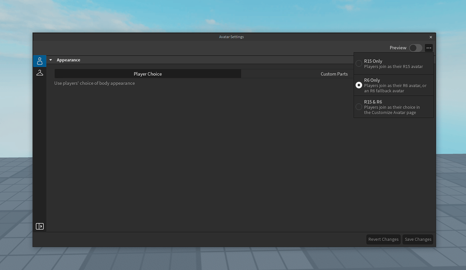
Task: Select the R15 Only radio button
Action: pos(359,63)
